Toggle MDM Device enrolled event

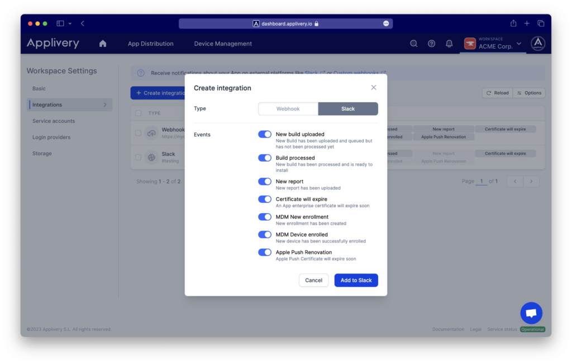265,234
